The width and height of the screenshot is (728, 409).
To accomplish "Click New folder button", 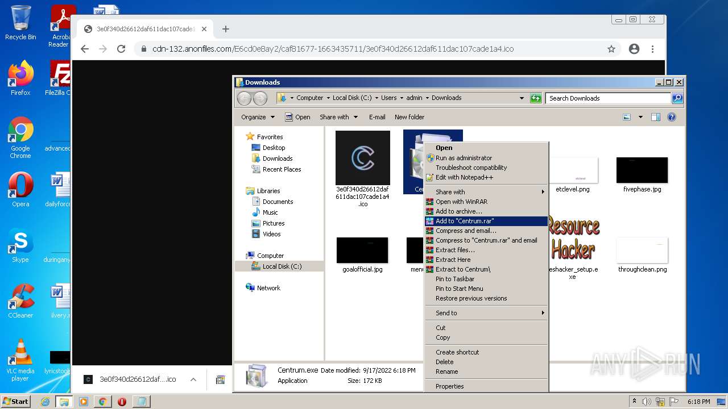I will tap(409, 117).
